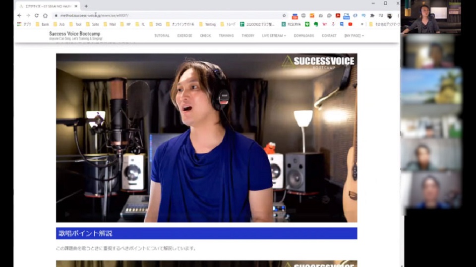The height and width of the screenshot is (267, 476).
Task: Expand the MY PAGE dropdown menu
Action: (x=354, y=36)
